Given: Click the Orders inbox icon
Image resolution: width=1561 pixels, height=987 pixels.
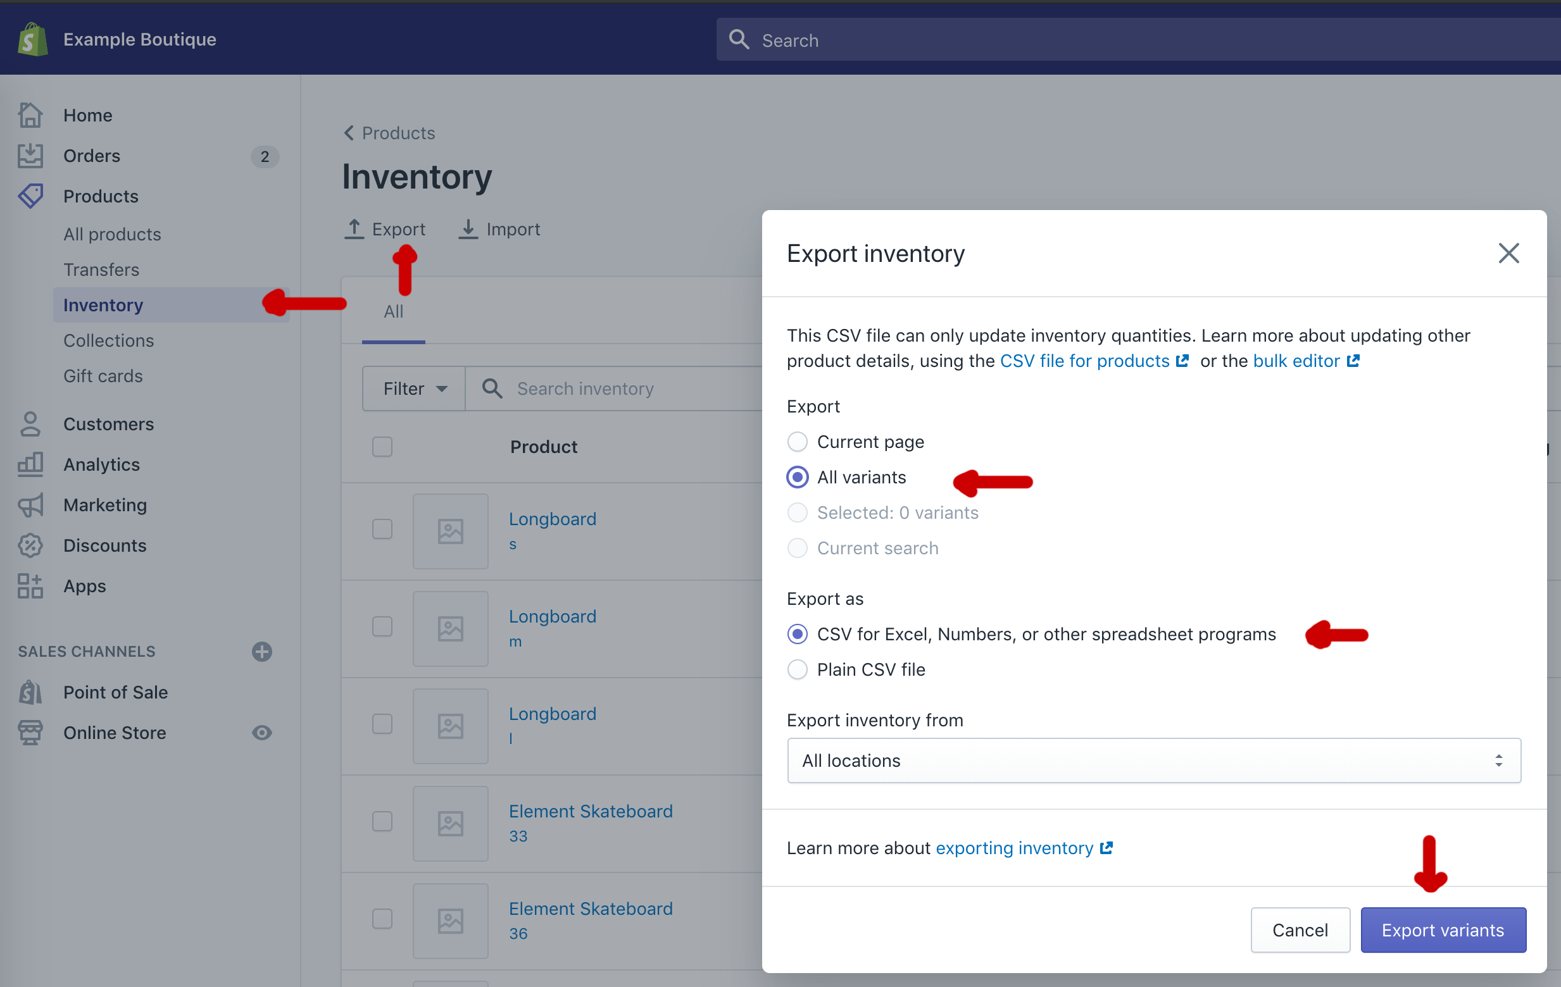Looking at the screenshot, I should pos(30,156).
